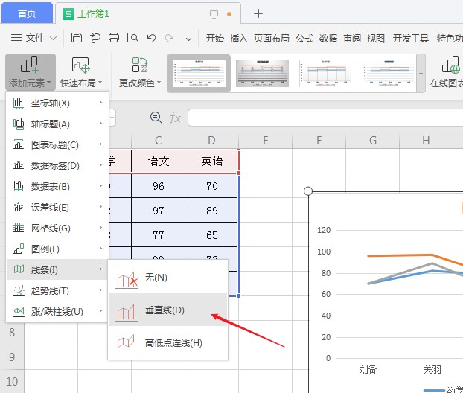This screenshot has height=393, width=463.
Task: Select column E header
Action: 266,140
